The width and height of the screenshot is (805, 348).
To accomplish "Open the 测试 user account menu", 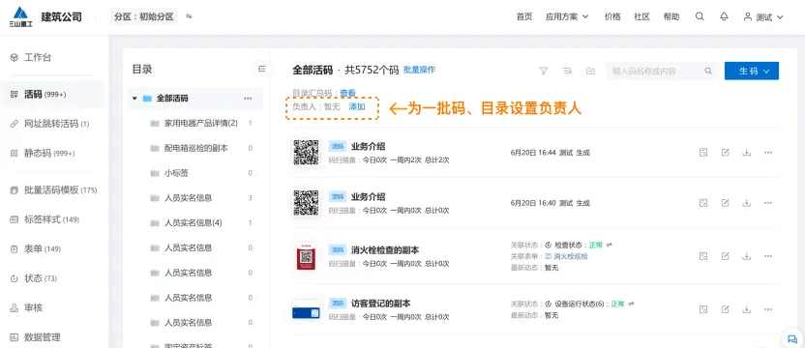I will 763,17.
